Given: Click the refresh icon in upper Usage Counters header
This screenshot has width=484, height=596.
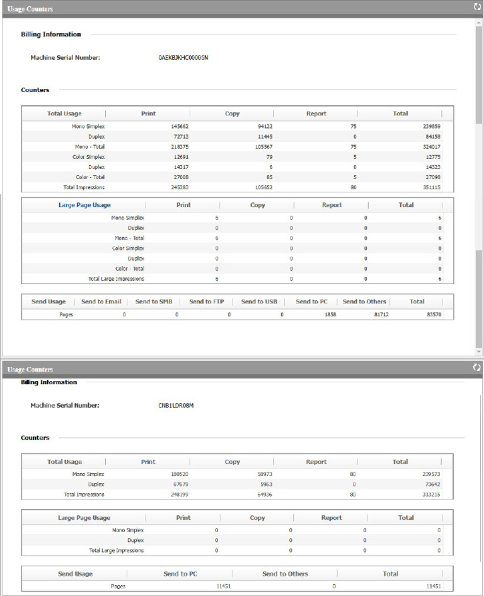Looking at the screenshot, I should pos(477,6).
